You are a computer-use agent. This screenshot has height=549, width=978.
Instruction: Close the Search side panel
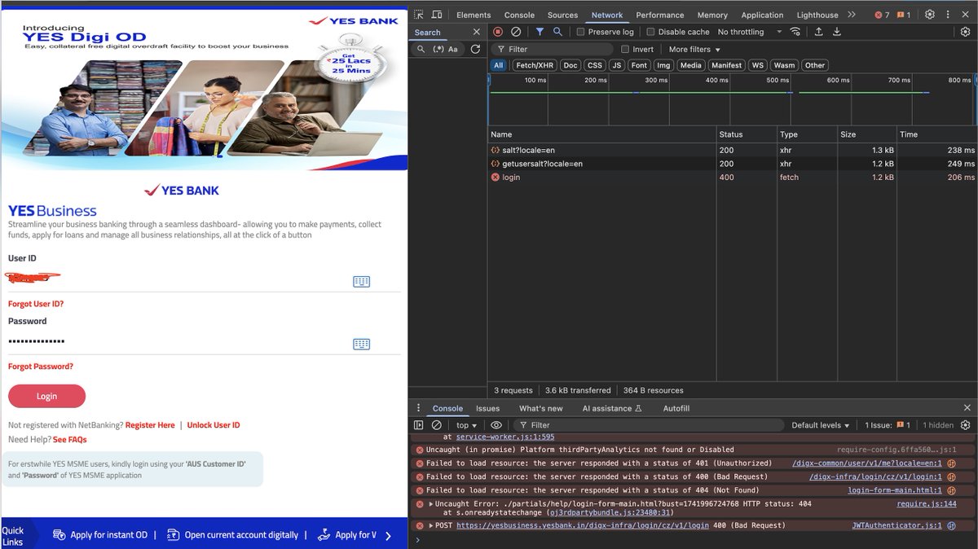[478, 32]
